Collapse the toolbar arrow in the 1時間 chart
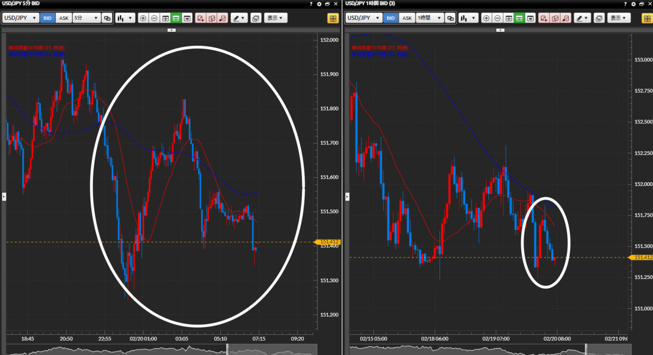The image size is (653, 355). [501, 30]
